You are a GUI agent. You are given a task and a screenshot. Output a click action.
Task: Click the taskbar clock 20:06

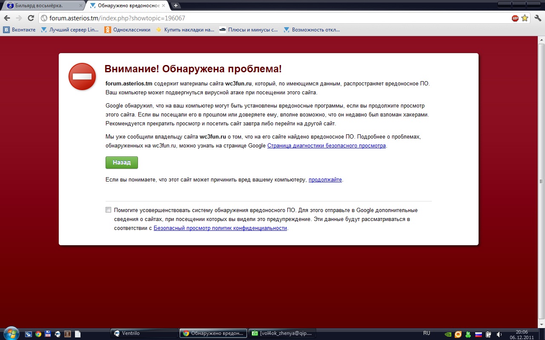pyautogui.click(x=522, y=334)
